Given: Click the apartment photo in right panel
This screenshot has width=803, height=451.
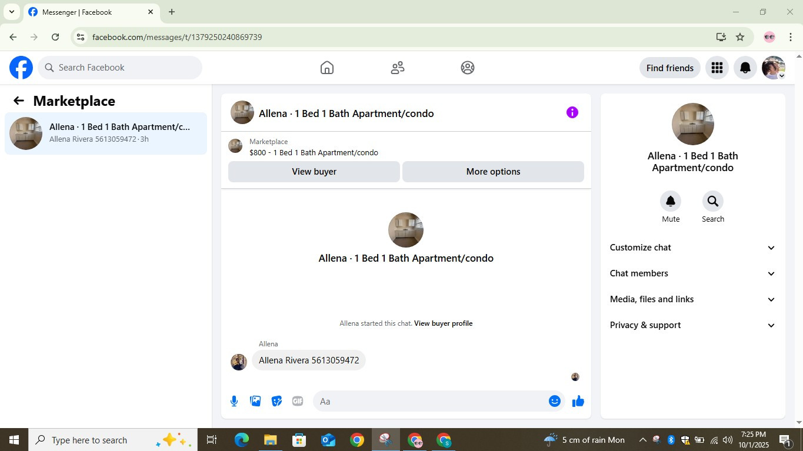Looking at the screenshot, I should point(693,124).
